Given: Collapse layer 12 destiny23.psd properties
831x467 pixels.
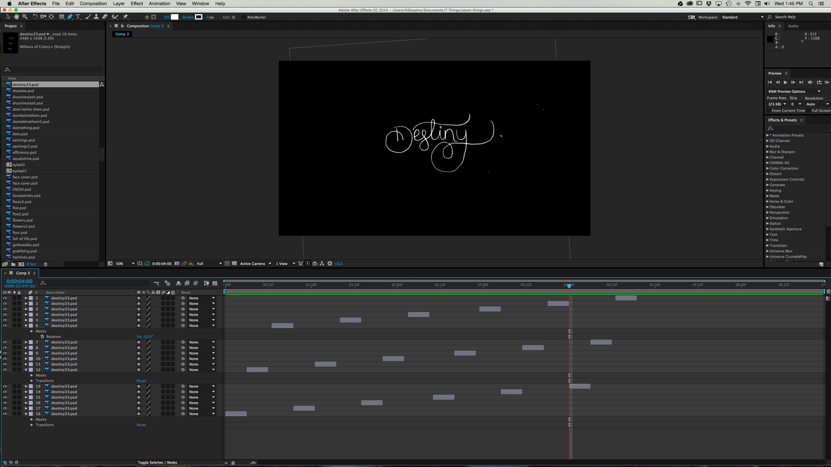Looking at the screenshot, I should pyautogui.click(x=26, y=370).
